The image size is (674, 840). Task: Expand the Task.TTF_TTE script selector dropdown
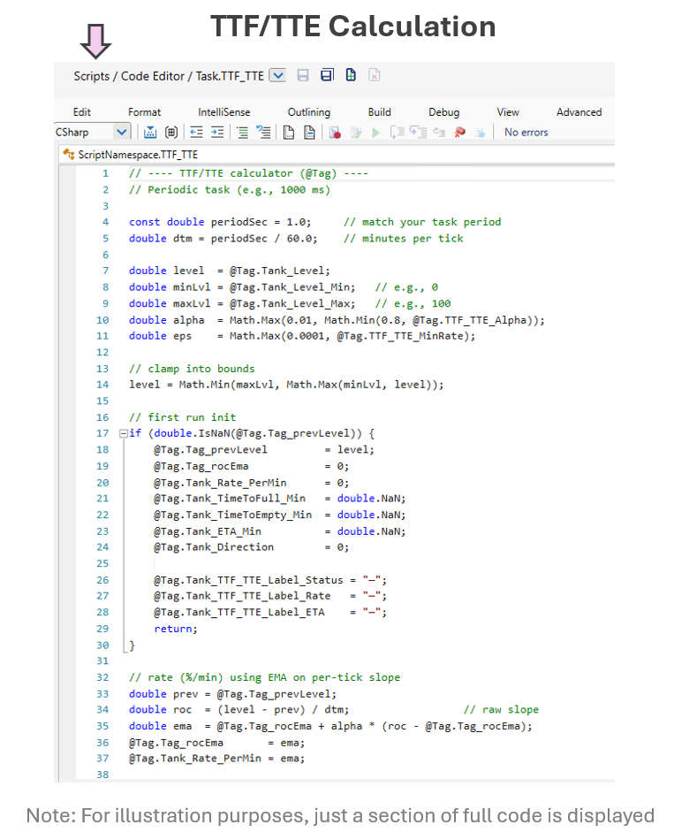pos(277,76)
